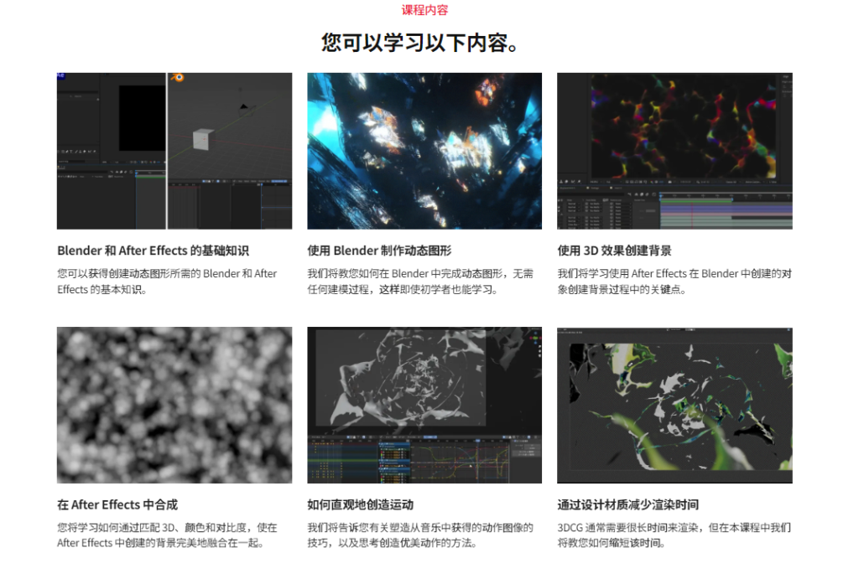Click title 使用 Blender 制作动态图形
Viewport: 859px width, 569px height.
click(x=379, y=251)
